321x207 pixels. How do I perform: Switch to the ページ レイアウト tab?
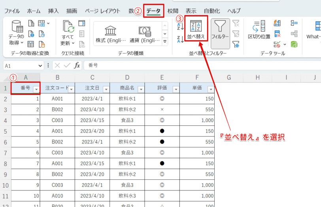pos(102,11)
